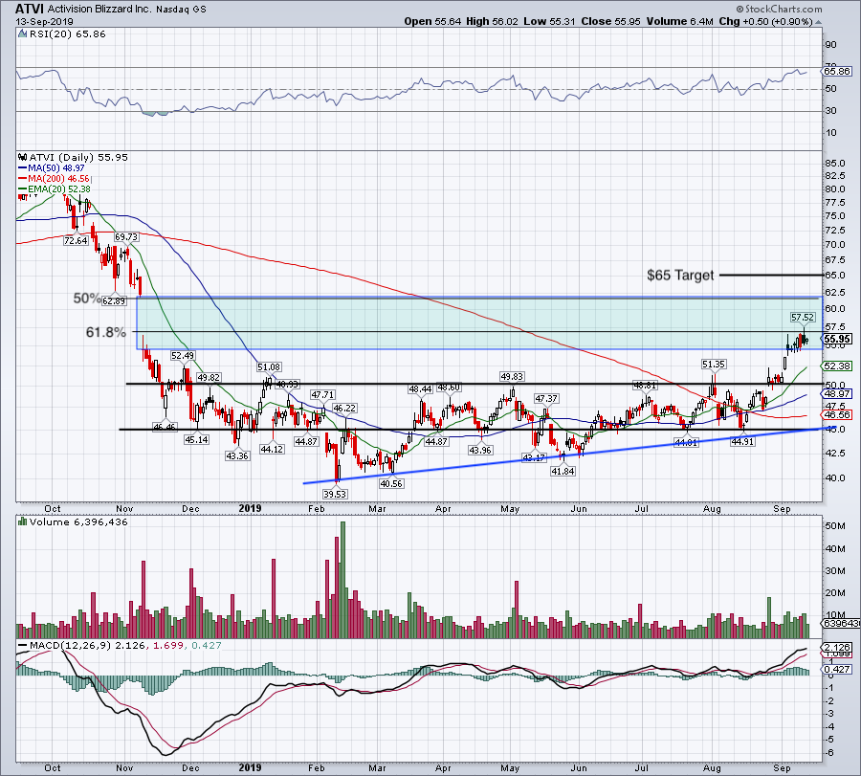Click the 0.427 MACD histogram axis tag
861x776 pixels.
(x=837, y=670)
